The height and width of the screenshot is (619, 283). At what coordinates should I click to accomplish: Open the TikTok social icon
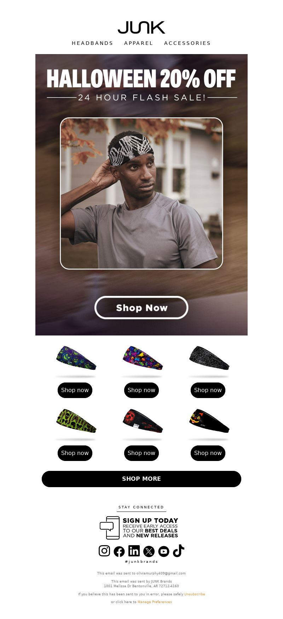[179, 551]
